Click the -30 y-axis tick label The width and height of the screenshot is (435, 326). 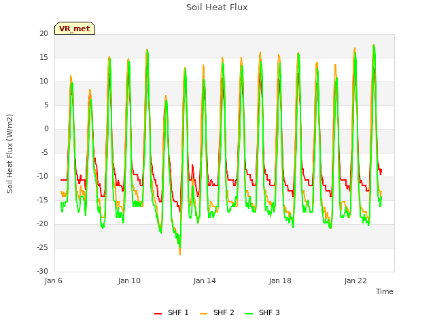coord(42,272)
